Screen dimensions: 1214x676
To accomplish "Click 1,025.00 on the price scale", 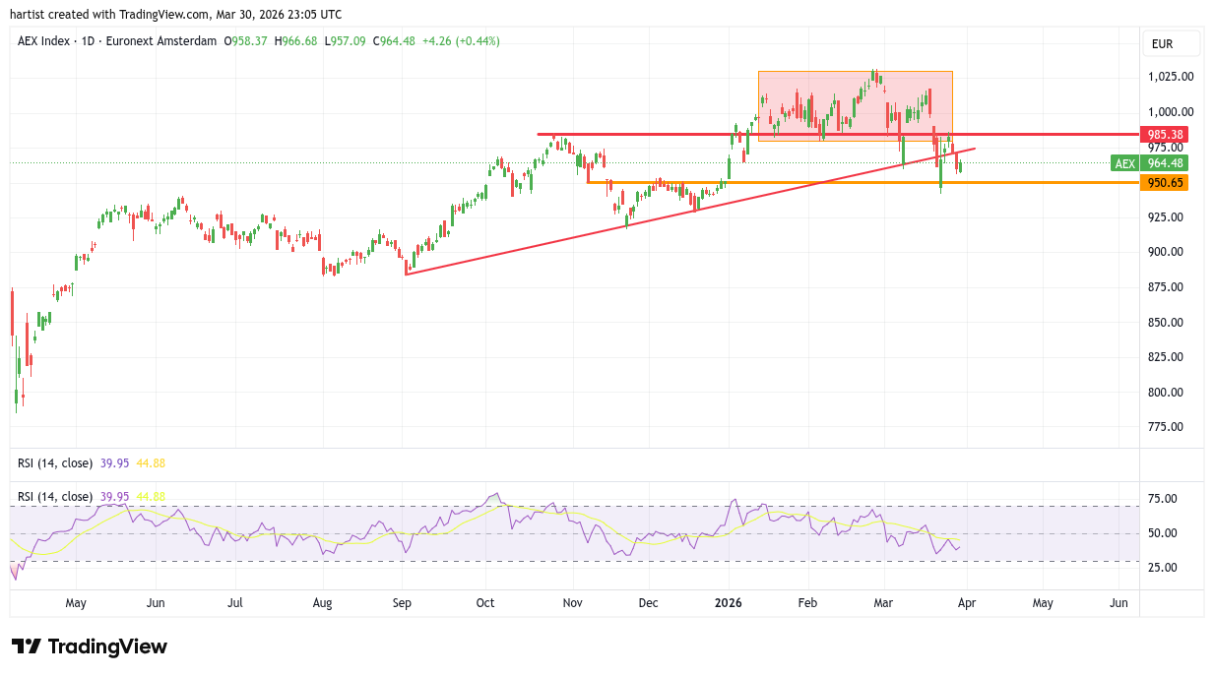I will (1170, 77).
